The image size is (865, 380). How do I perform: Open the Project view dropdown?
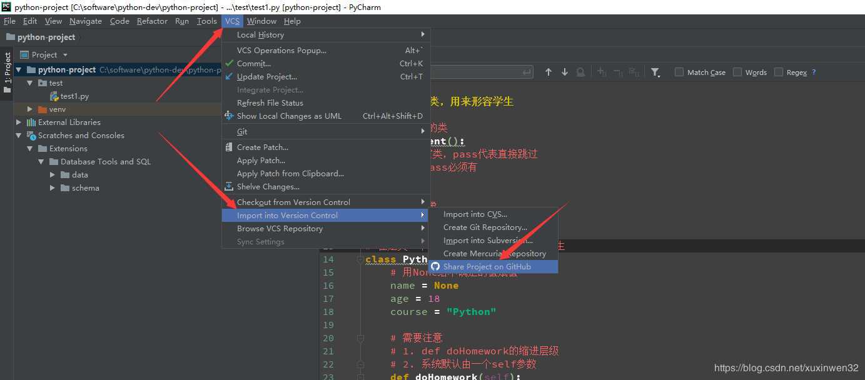click(65, 55)
